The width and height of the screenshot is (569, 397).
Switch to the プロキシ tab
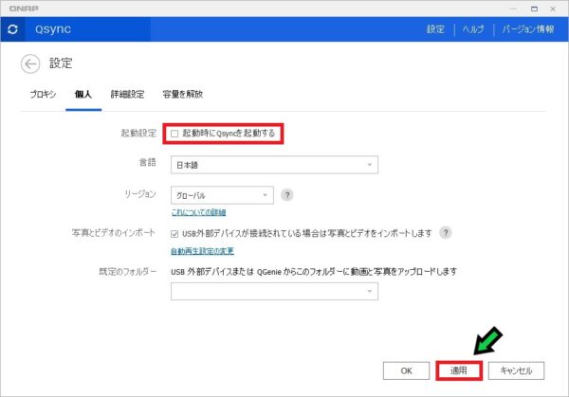click(x=43, y=94)
